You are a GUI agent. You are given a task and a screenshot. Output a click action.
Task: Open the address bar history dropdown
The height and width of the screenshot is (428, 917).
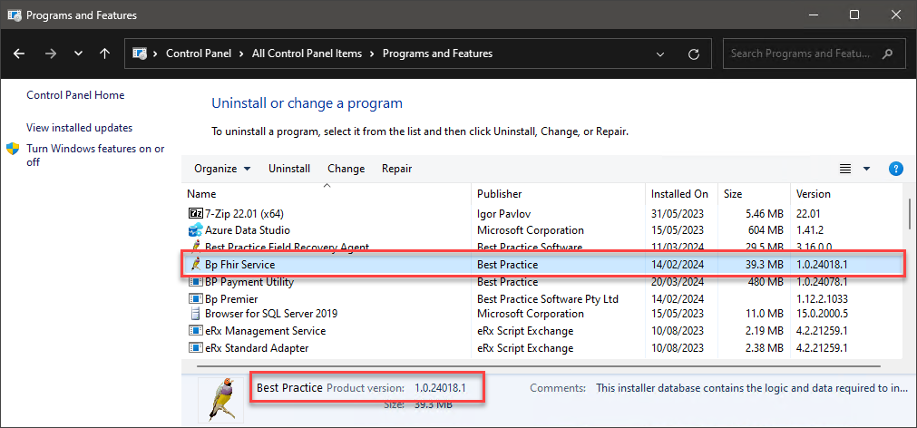[660, 53]
